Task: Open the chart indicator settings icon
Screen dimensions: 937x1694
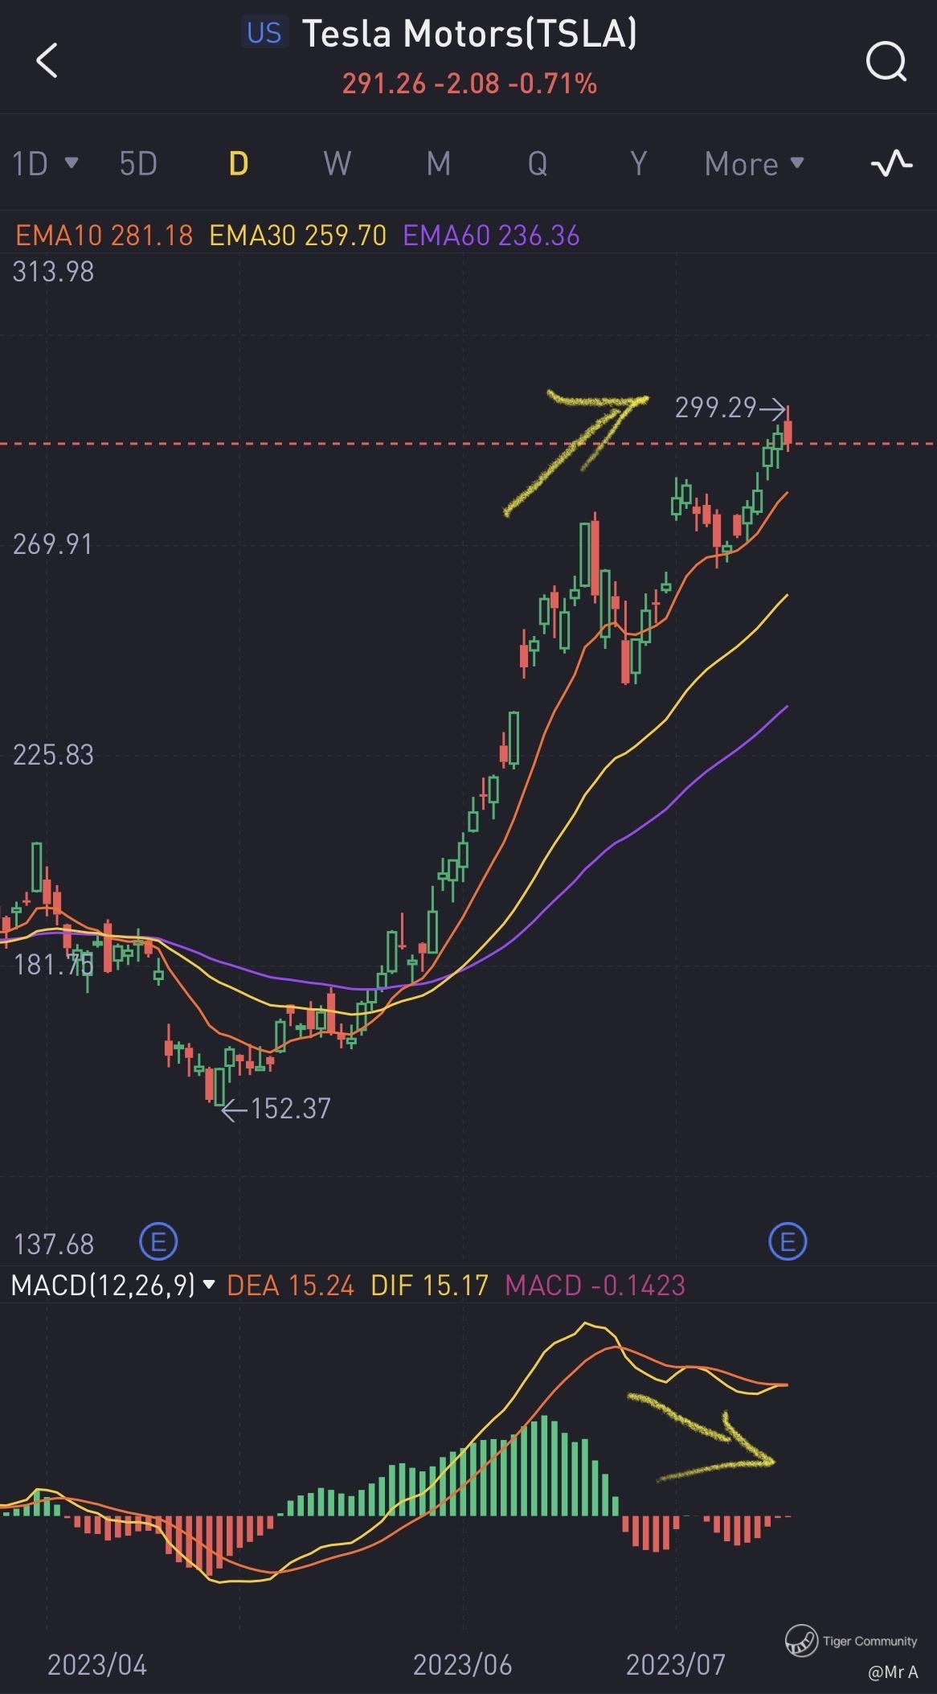Action: (892, 164)
